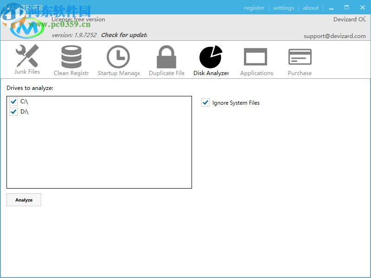Image resolution: width=371 pixels, height=278 pixels.
Task: Click the Junk Files tab label
Action: pos(27,72)
